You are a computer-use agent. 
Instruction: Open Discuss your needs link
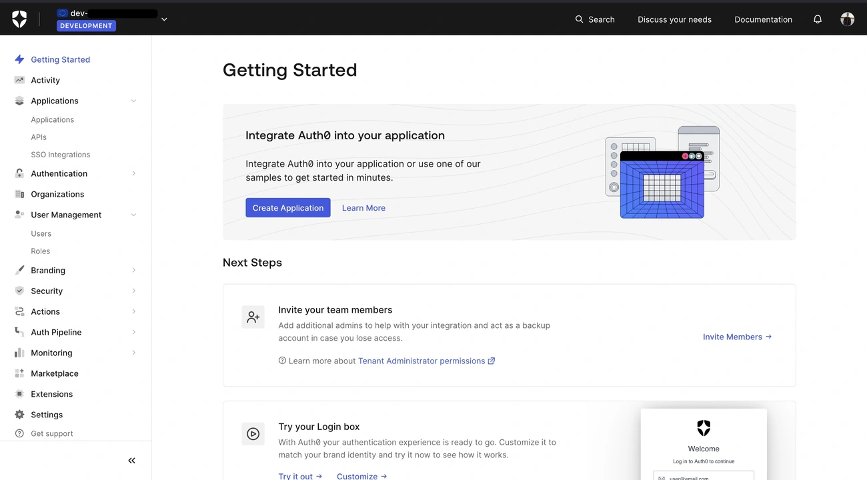point(674,19)
